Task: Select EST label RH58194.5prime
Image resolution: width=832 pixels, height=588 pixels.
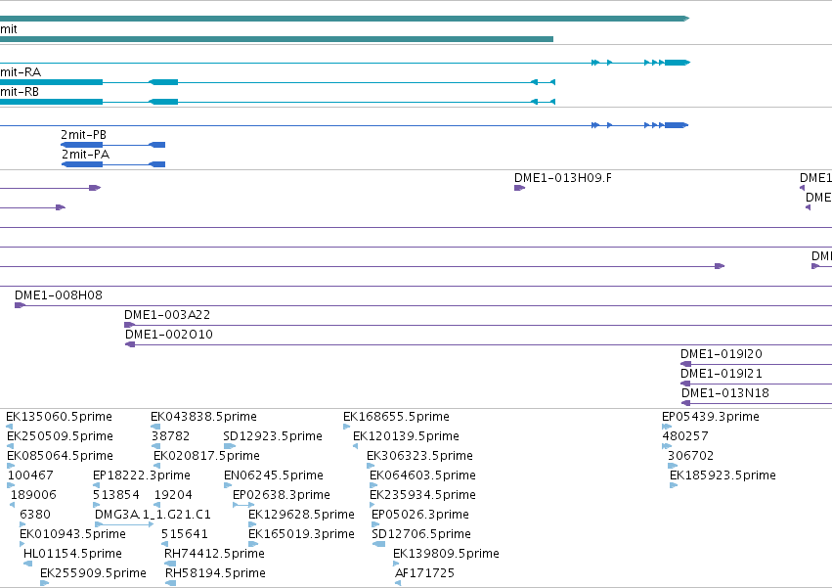Action: 215,573
